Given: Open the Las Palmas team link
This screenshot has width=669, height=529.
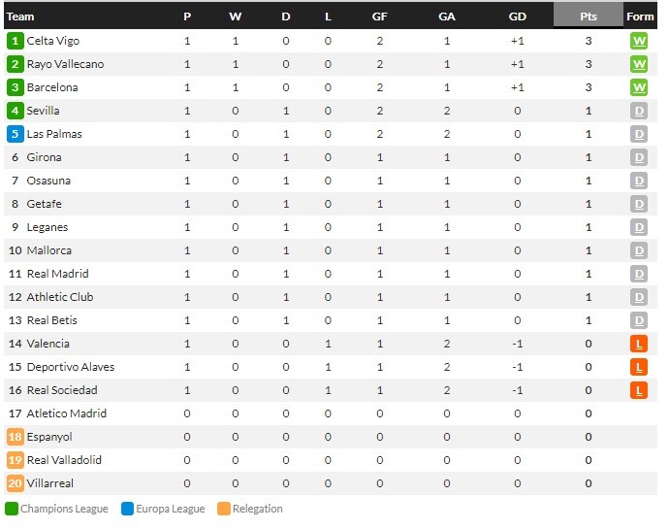Looking at the screenshot, I should click(54, 134).
